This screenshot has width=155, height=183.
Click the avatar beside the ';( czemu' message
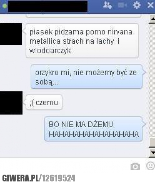pos(11,103)
